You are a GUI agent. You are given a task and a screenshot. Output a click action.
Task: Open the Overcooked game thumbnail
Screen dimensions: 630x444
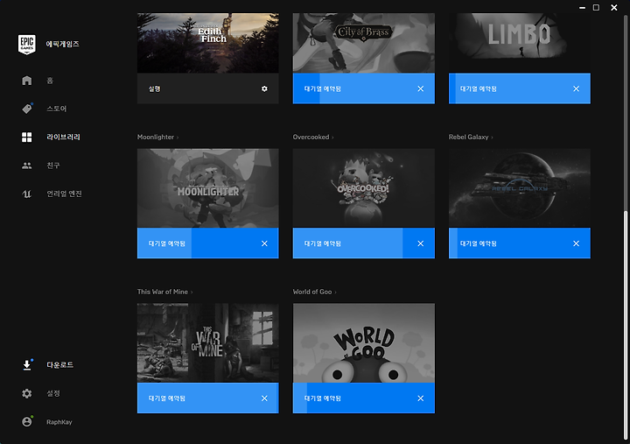click(x=364, y=188)
